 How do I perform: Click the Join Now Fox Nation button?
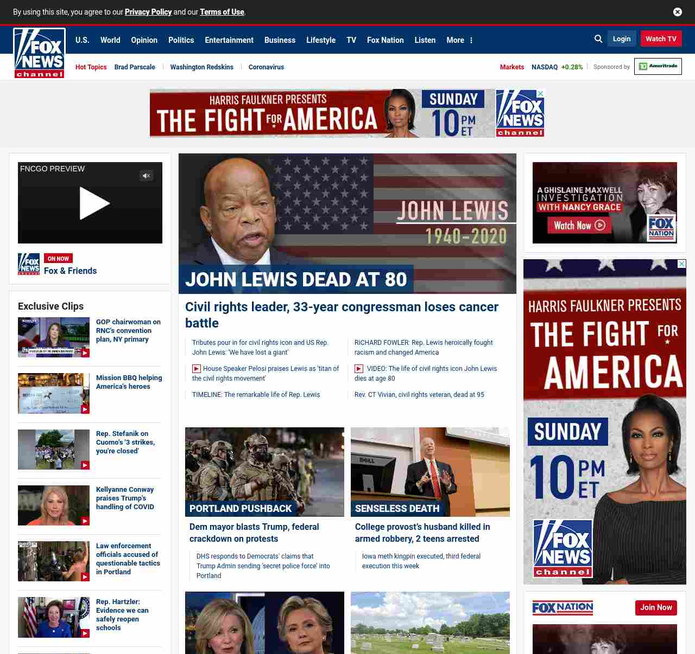[656, 607]
